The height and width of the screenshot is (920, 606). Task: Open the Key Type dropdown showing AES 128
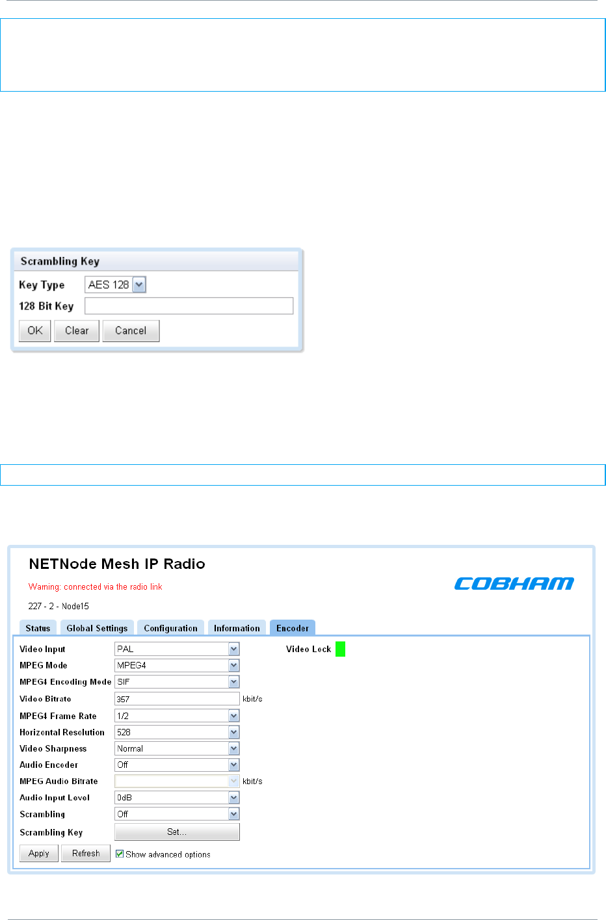click(x=116, y=285)
